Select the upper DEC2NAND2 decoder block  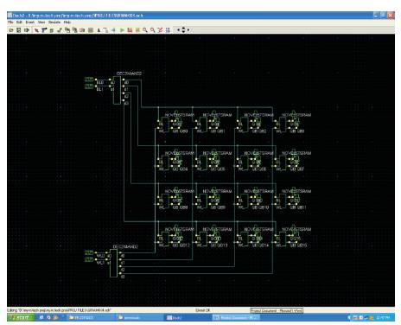(x=117, y=90)
